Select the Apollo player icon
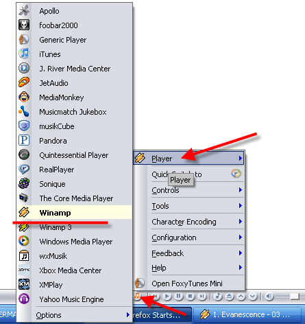Screen dimensions: 305x324 [x=24, y=10]
